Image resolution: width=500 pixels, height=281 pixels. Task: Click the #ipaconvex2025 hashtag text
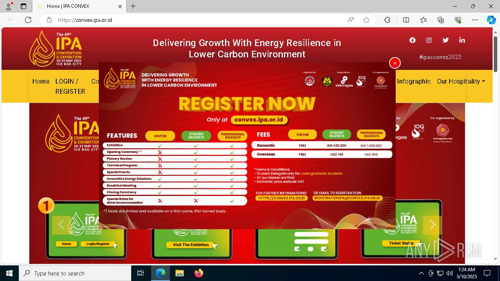440,57
